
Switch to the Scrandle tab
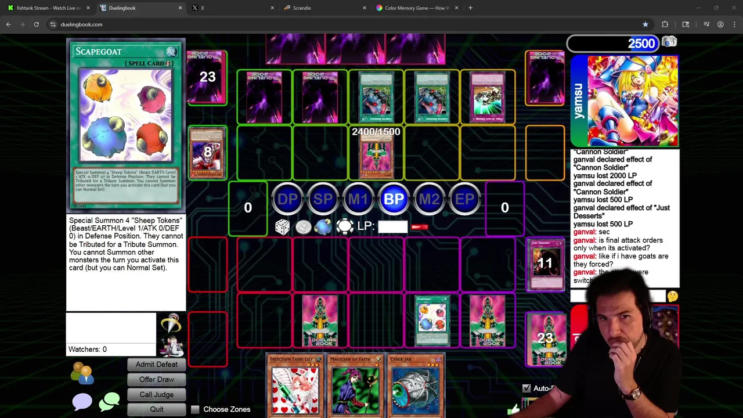(x=325, y=8)
